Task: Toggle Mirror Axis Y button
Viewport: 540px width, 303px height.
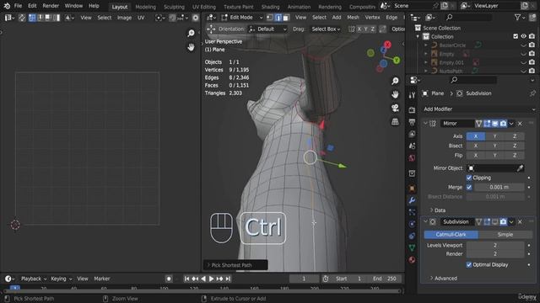Action: pyautogui.click(x=495, y=136)
